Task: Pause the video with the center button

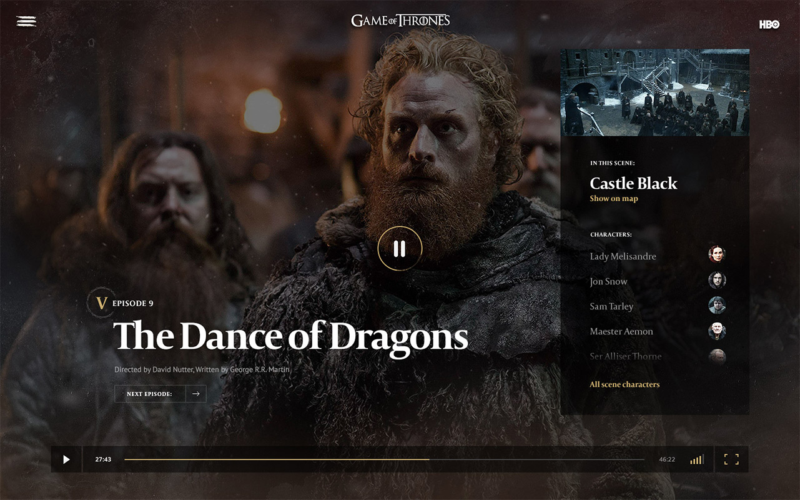Action: 400,249
